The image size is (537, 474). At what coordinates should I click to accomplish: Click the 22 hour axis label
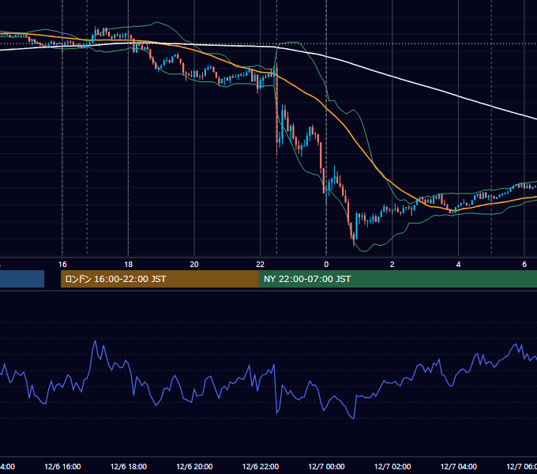pos(261,265)
